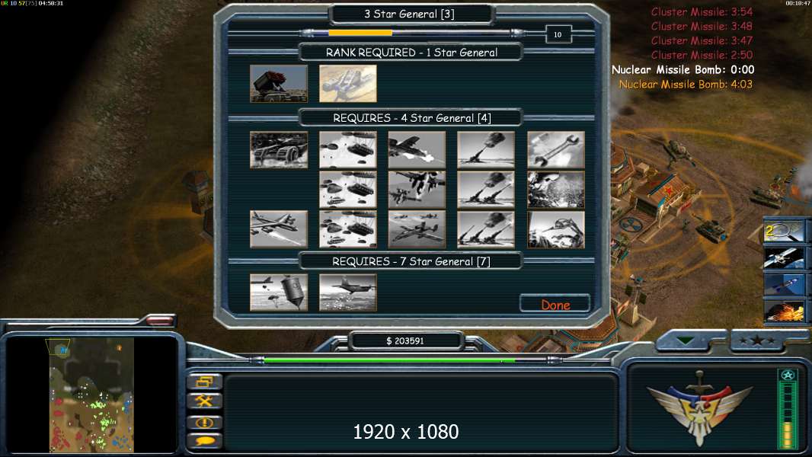Trigger the fire explosion power shortcut
Image resolution: width=812 pixels, height=457 pixels.
coord(784,312)
